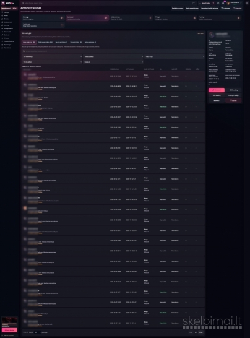Go to the previous page with the pagination button
This screenshot has height=338, width=250.
coord(191,332)
